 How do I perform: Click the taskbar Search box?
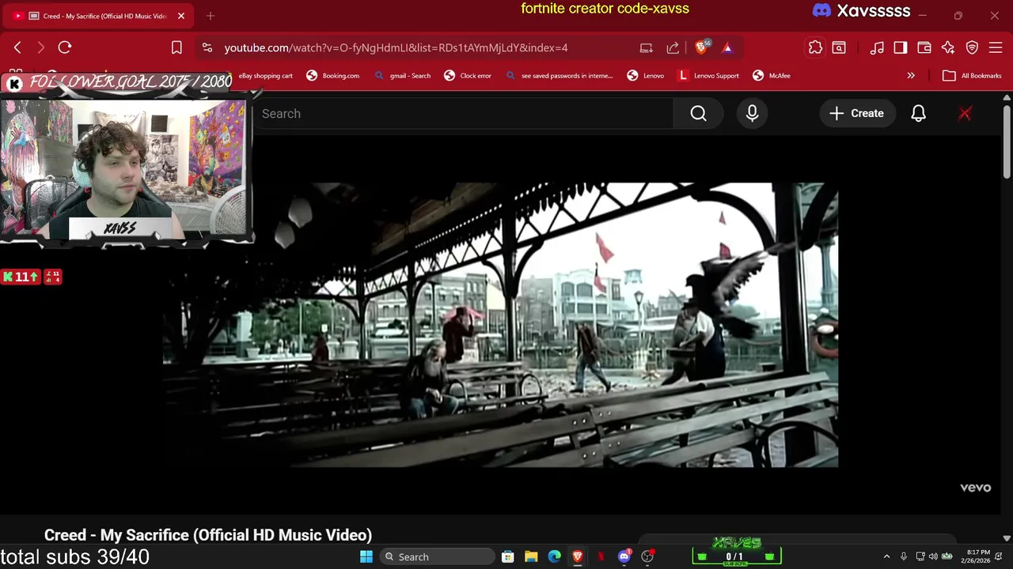[437, 556]
